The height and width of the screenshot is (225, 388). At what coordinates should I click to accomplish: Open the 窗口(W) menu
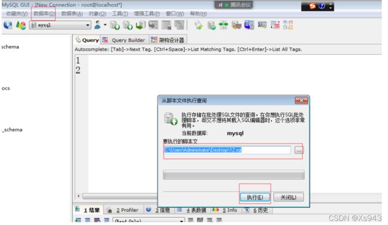(x=175, y=14)
